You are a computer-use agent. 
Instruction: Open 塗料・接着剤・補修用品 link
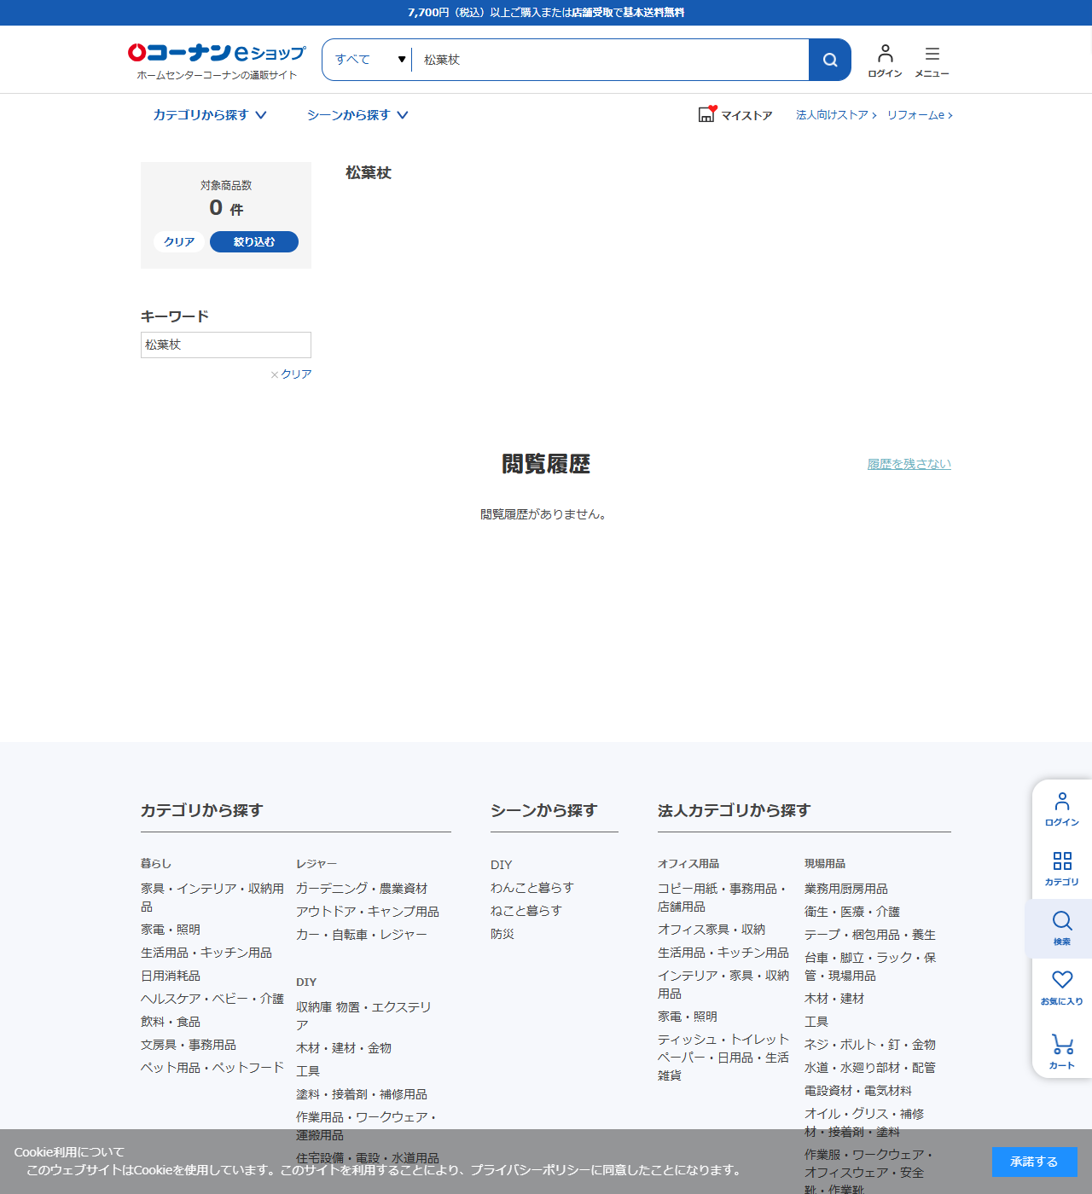point(362,1094)
